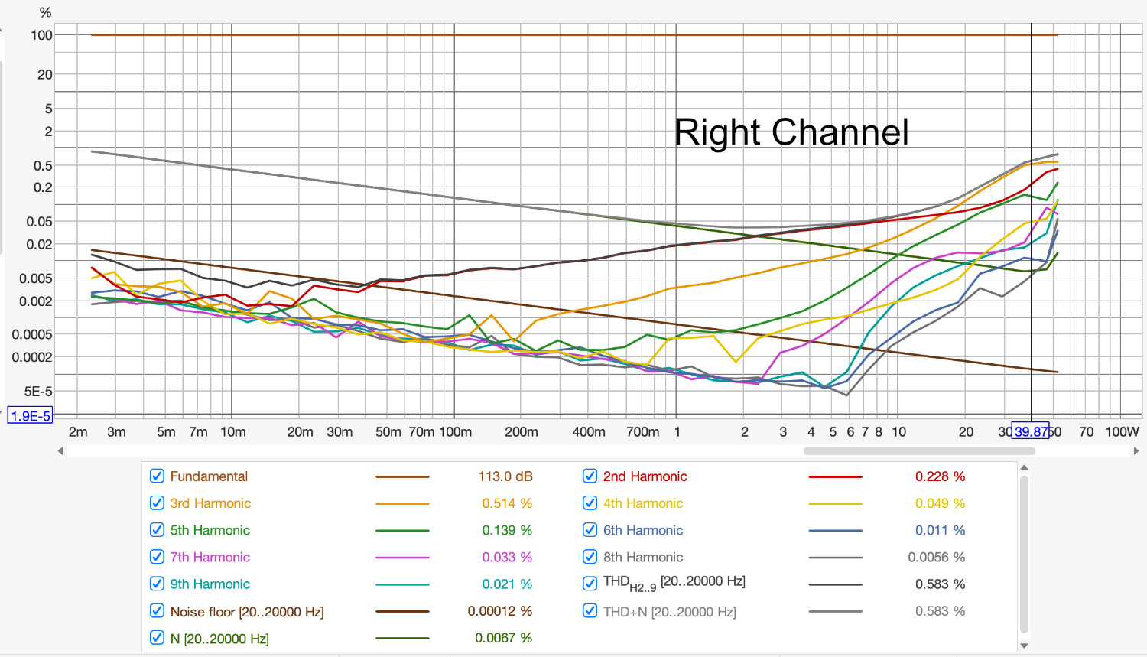Click the 1.9E-5 value box
This screenshot has height=657, width=1147.
(30, 416)
